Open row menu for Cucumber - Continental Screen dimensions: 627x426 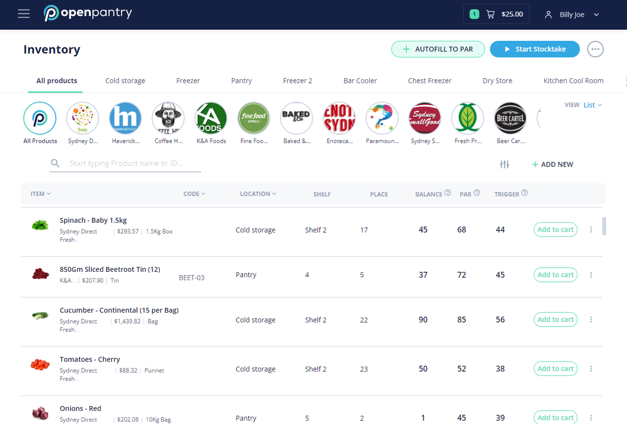(x=591, y=319)
